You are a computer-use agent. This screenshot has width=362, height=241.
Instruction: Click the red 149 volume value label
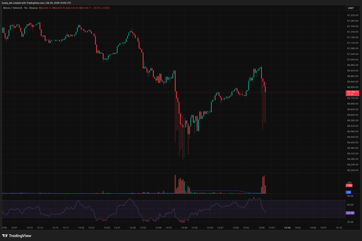tap(349, 186)
